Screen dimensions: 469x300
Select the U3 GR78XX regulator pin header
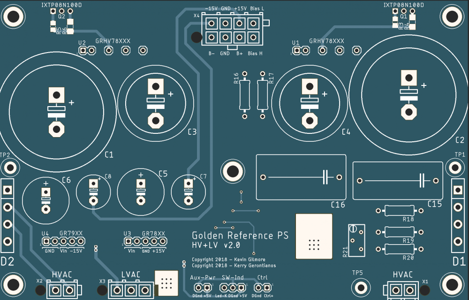pos(144,242)
